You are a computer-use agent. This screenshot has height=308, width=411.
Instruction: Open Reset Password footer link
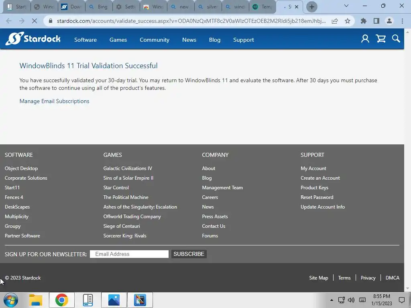pos(317,197)
